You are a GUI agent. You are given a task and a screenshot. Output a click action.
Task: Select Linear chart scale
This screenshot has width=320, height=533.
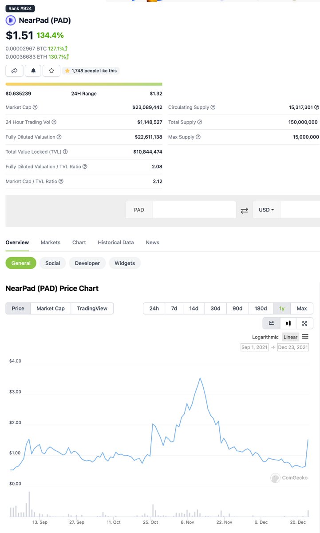tap(291, 338)
